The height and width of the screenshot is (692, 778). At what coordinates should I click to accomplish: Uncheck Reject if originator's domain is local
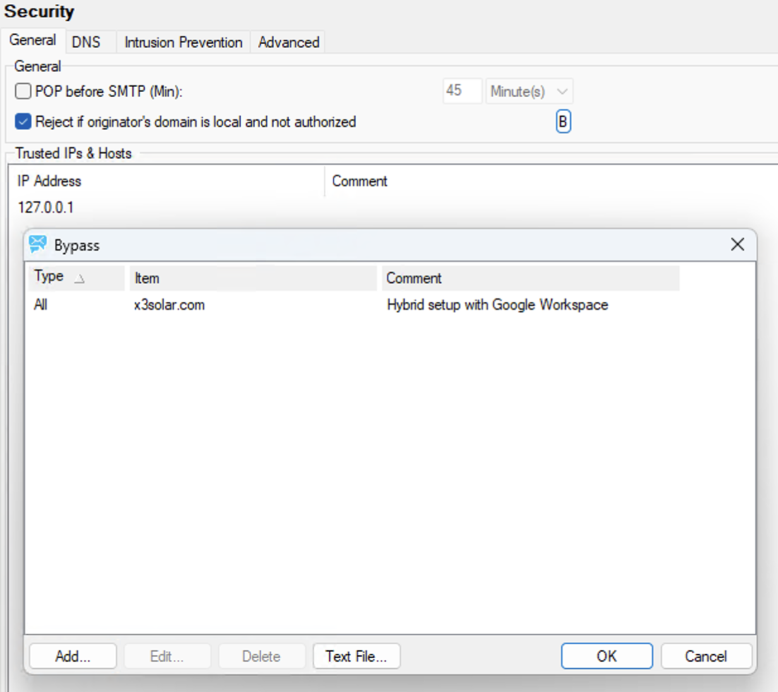click(23, 121)
